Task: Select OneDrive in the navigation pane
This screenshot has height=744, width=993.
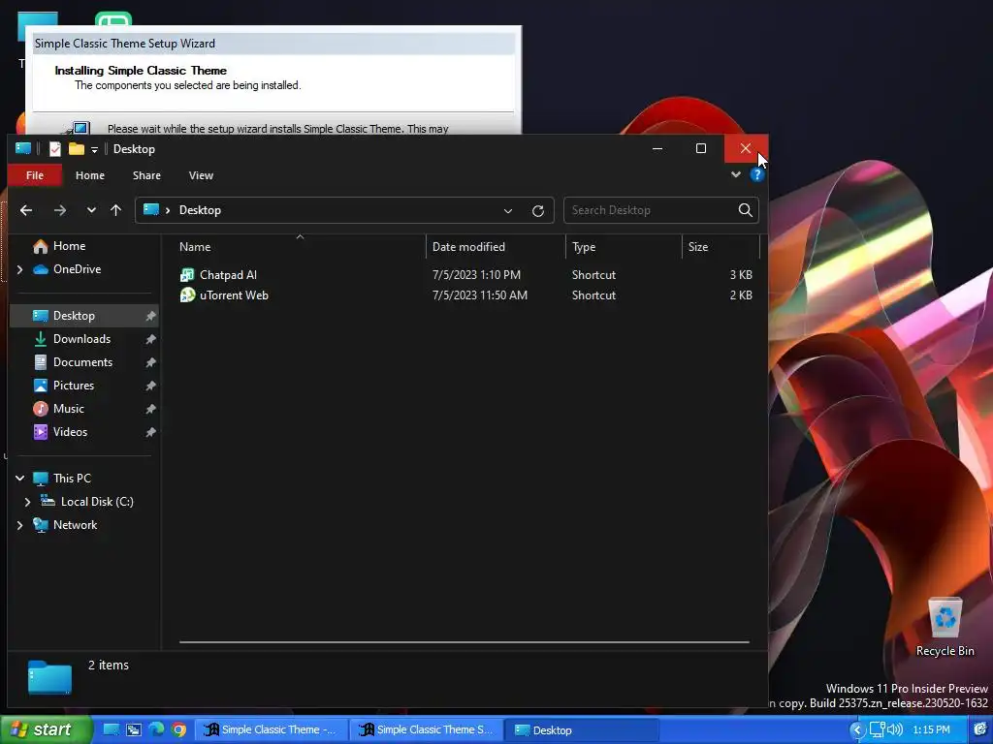Action: (77, 269)
